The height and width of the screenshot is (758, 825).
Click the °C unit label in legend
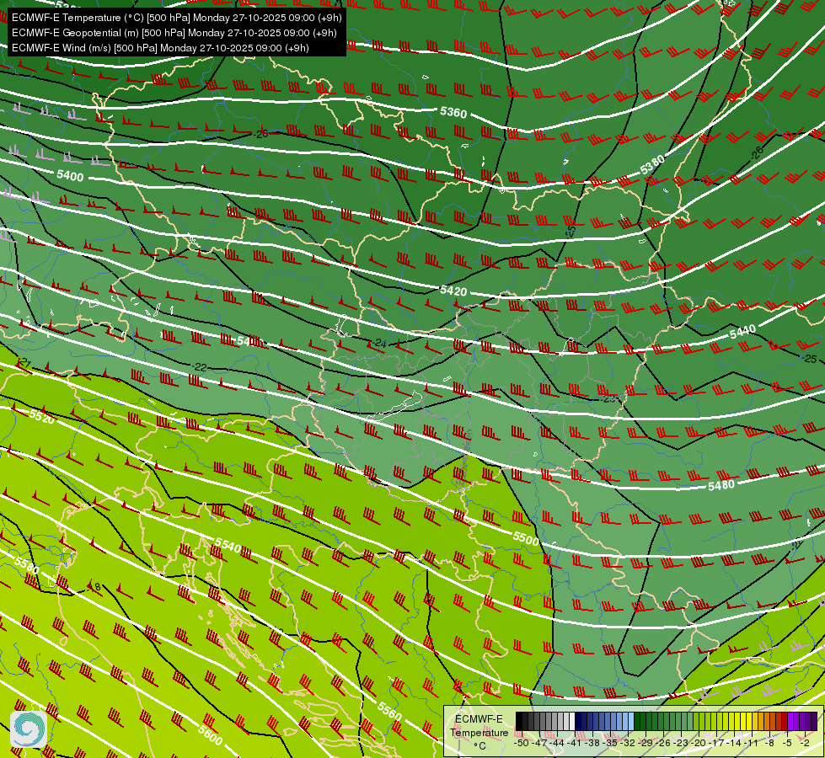click(479, 746)
